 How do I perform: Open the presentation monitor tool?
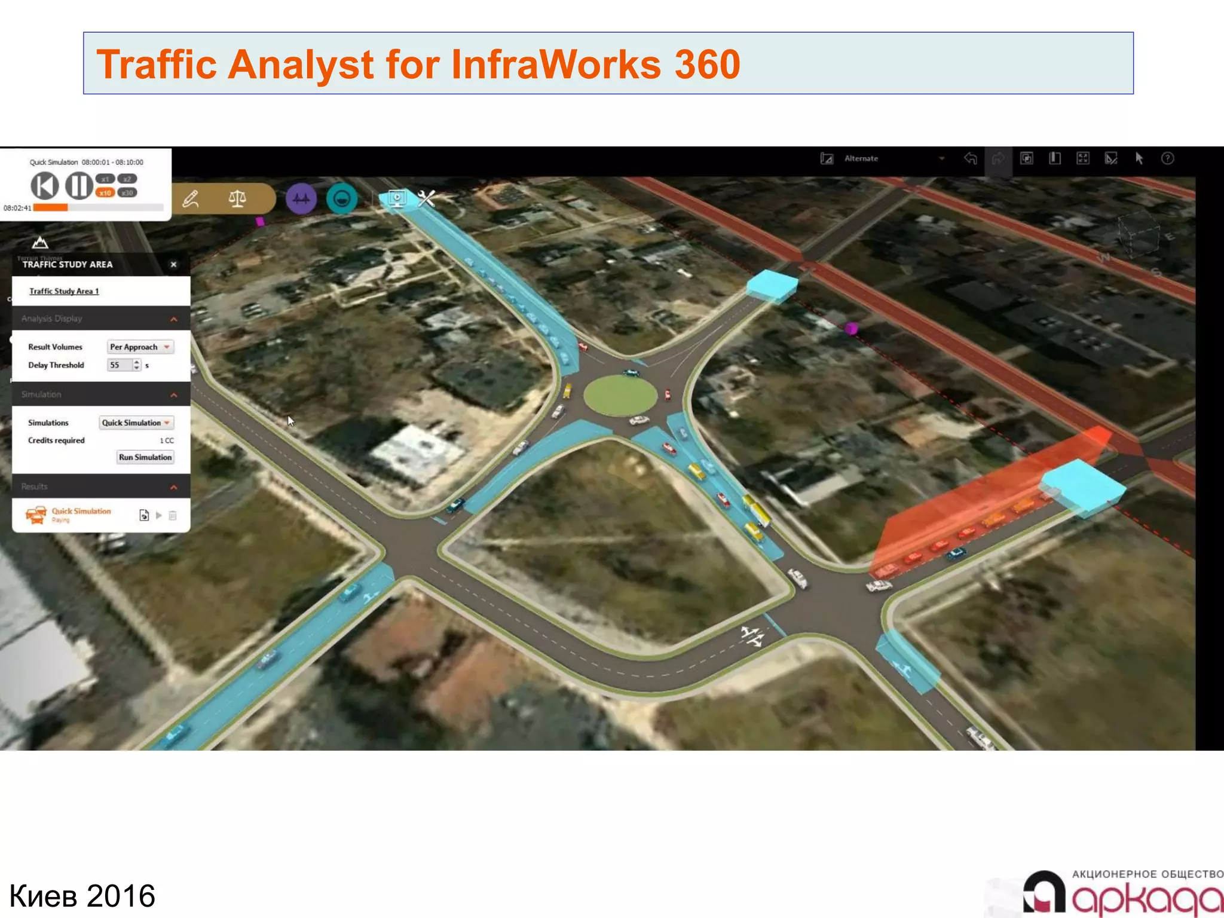[397, 198]
